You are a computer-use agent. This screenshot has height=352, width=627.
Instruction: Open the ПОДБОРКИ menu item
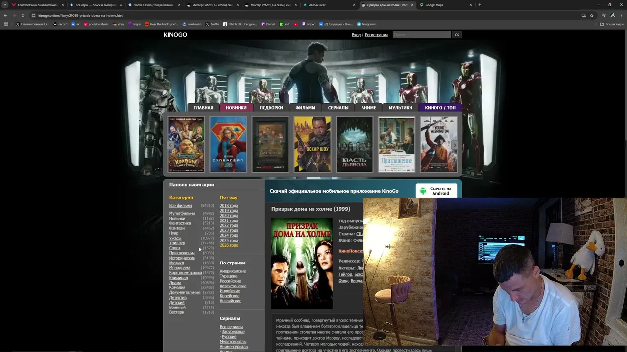pyautogui.click(x=271, y=108)
